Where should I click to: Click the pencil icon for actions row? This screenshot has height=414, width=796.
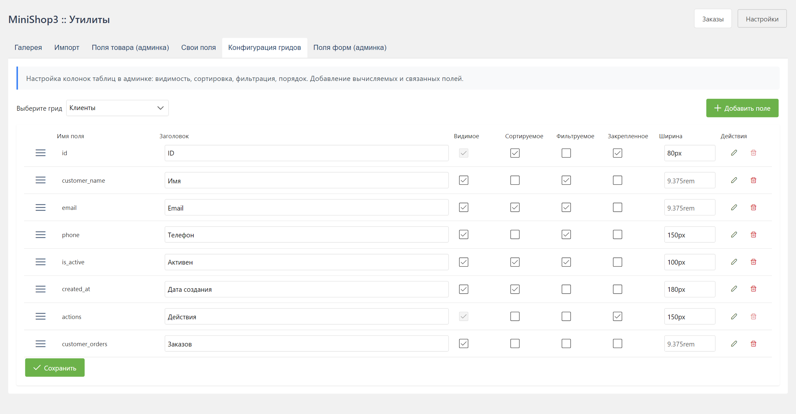click(734, 316)
